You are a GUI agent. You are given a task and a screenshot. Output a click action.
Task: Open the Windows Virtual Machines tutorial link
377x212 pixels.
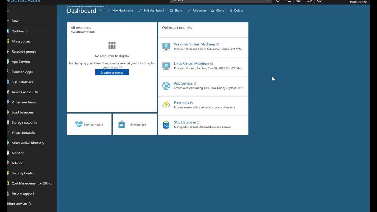coord(195,44)
